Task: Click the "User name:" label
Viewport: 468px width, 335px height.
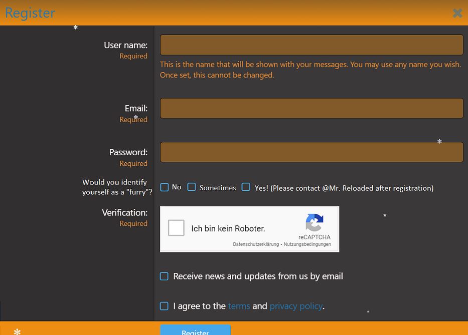Action: tap(126, 45)
